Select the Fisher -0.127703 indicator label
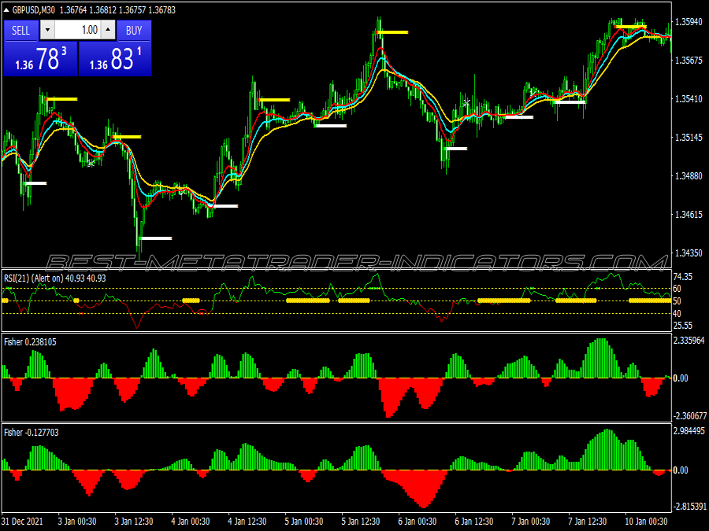Screen dimensions: 709x531 pyautogui.click(x=32, y=432)
